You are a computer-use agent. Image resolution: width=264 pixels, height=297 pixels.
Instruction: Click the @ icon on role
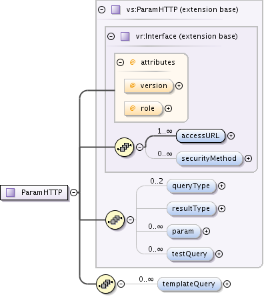click(x=133, y=108)
